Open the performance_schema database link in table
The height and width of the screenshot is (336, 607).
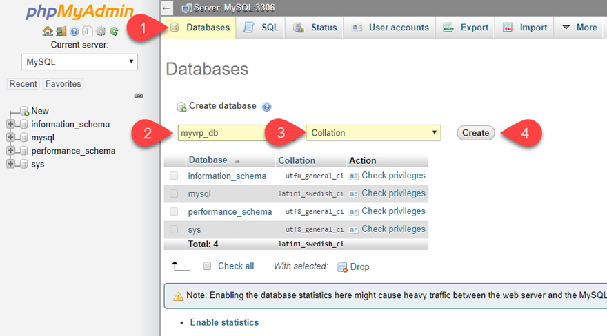click(230, 212)
